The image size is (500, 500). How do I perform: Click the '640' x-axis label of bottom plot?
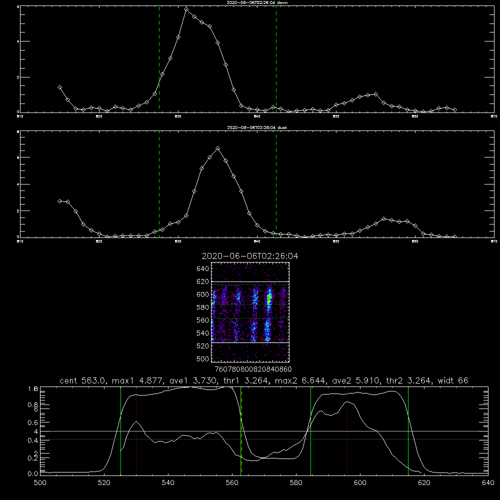coord(488,483)
